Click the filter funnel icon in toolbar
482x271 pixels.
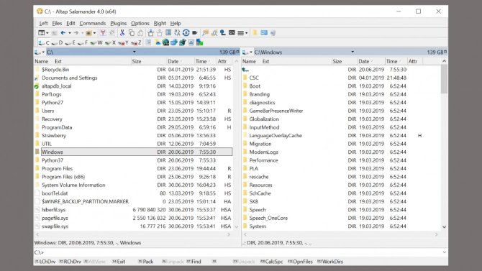tap(103, 33)
